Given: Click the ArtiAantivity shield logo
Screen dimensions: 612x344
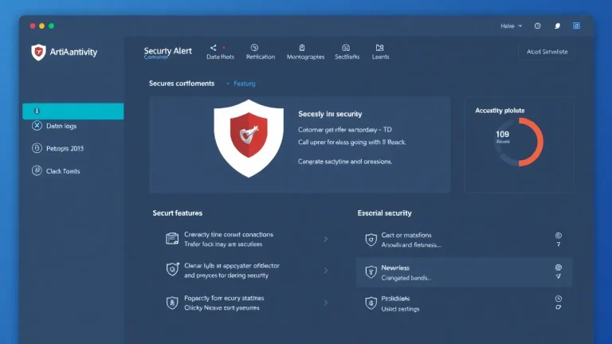Looking at the screenshot, I should point(38,52).
